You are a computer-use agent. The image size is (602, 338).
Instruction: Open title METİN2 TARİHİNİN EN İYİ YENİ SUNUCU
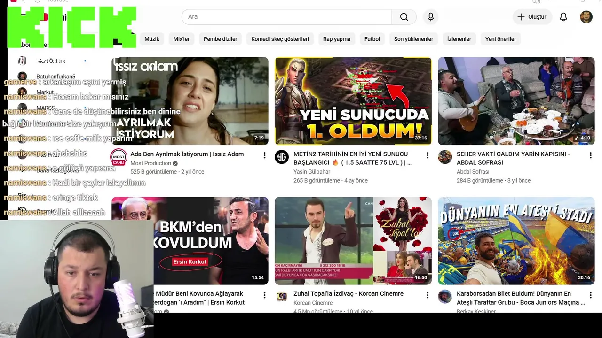(x=353, y=158)
